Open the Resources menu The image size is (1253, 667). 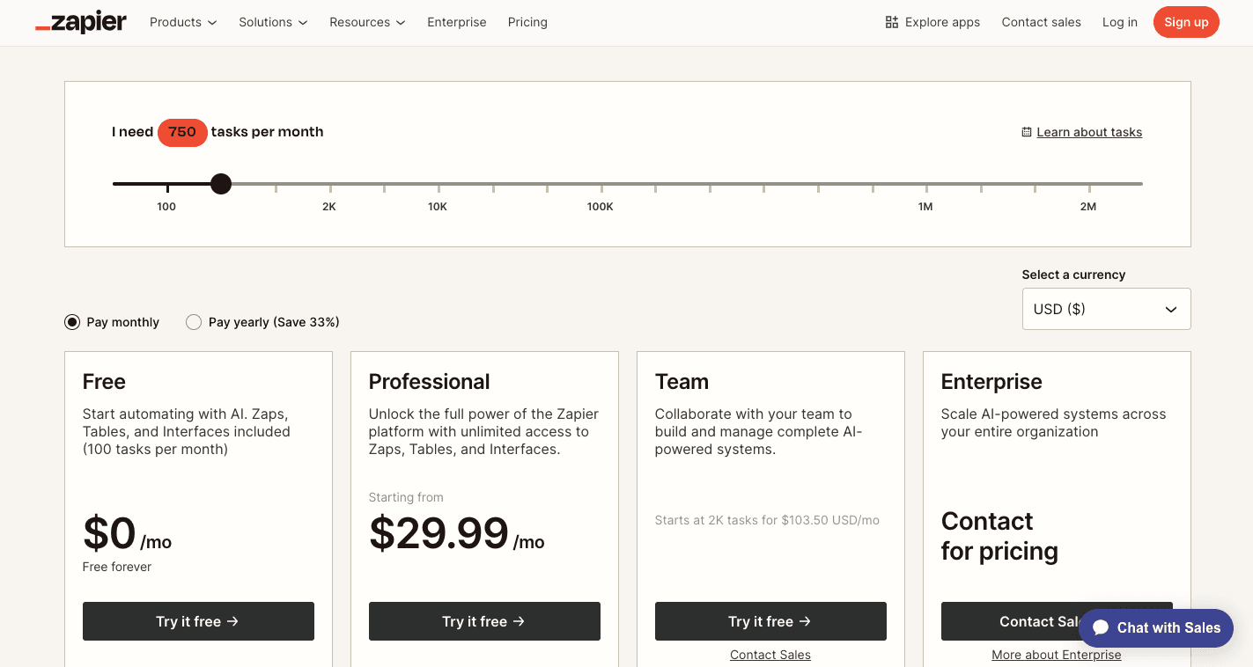click(366, 22)
